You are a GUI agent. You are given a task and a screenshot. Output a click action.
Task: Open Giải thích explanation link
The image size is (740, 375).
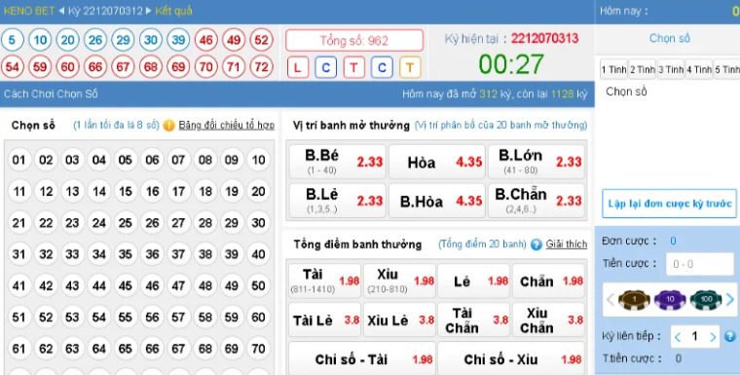pos(567,244)
